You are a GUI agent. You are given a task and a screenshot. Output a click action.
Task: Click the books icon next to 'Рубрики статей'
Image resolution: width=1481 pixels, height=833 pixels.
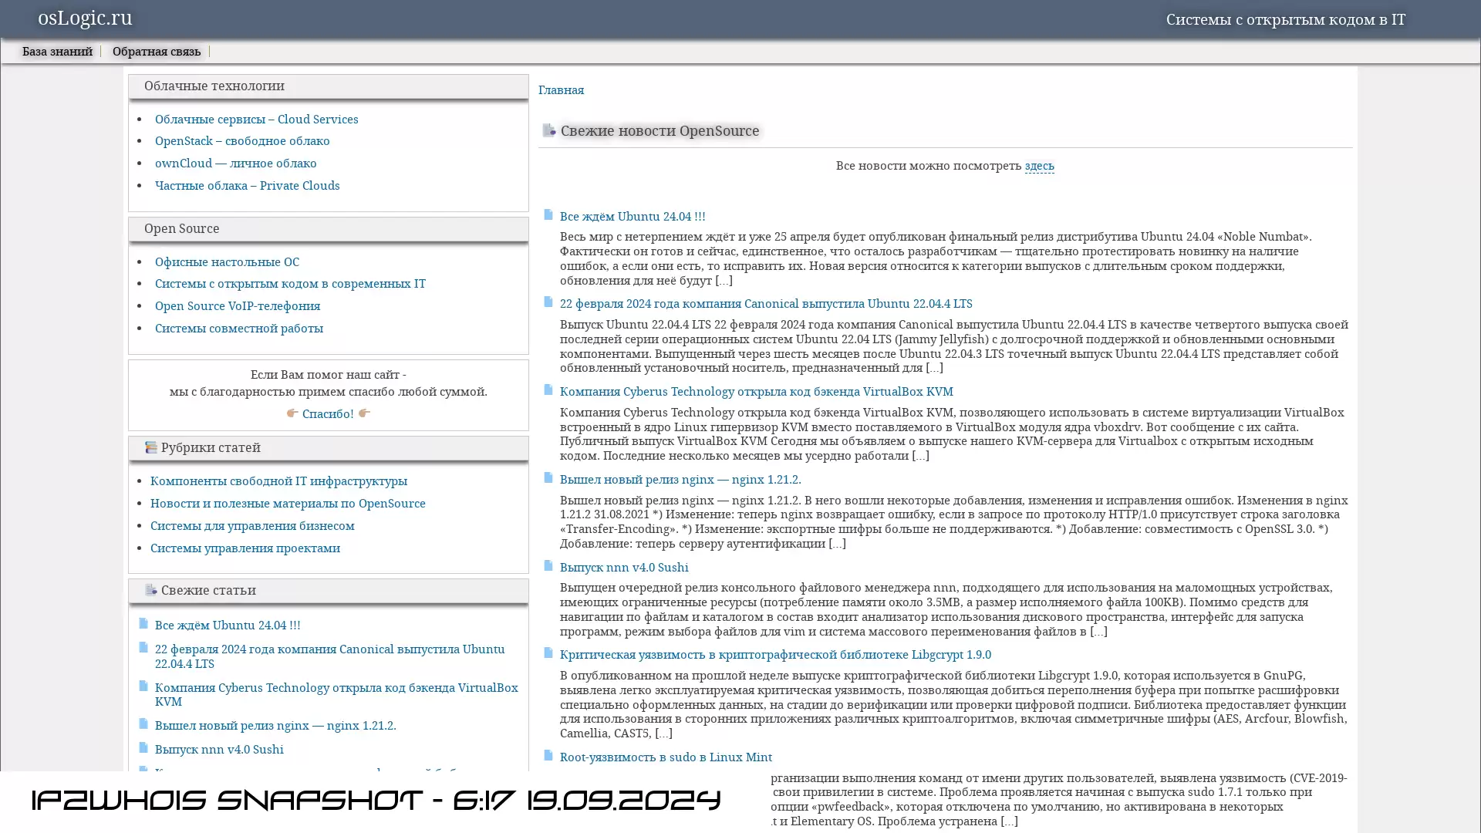pos(150,447)
